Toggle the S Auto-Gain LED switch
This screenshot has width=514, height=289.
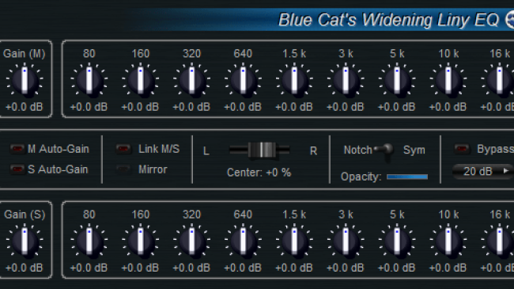(17, 169)
